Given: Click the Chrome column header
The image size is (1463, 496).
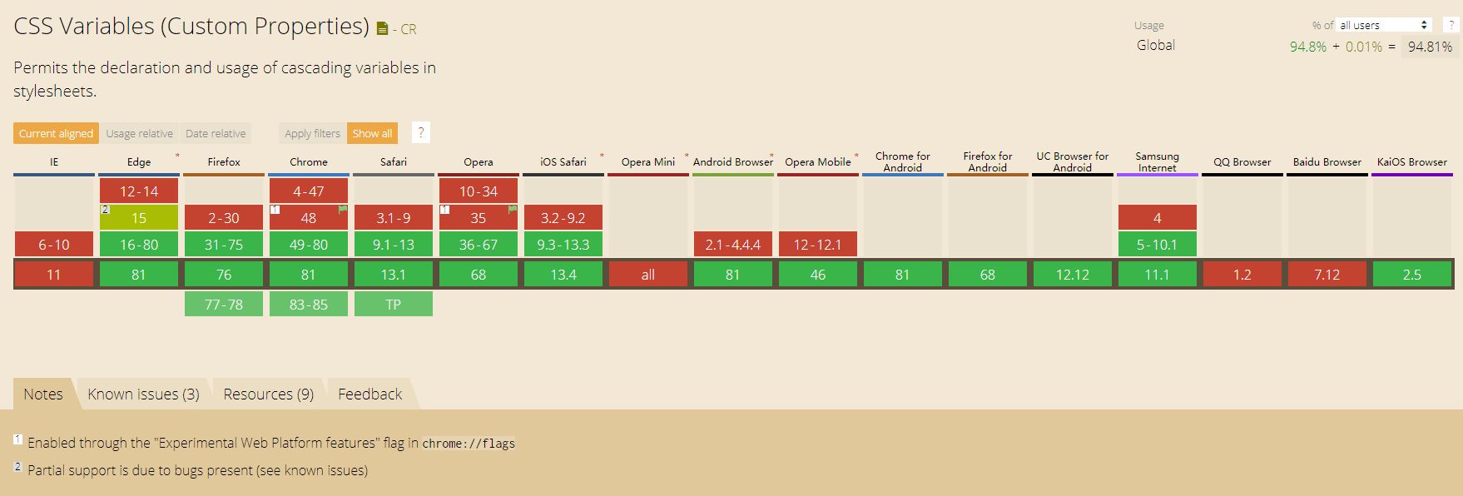Looking at the screenshot, I should pos(309,162).
